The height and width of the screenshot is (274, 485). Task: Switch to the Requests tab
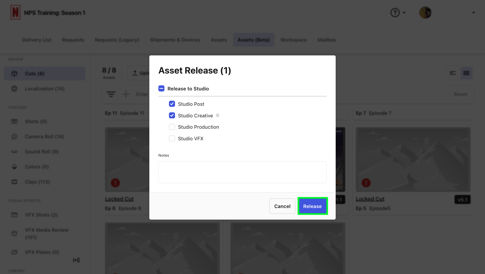click(x=73, y=40)
